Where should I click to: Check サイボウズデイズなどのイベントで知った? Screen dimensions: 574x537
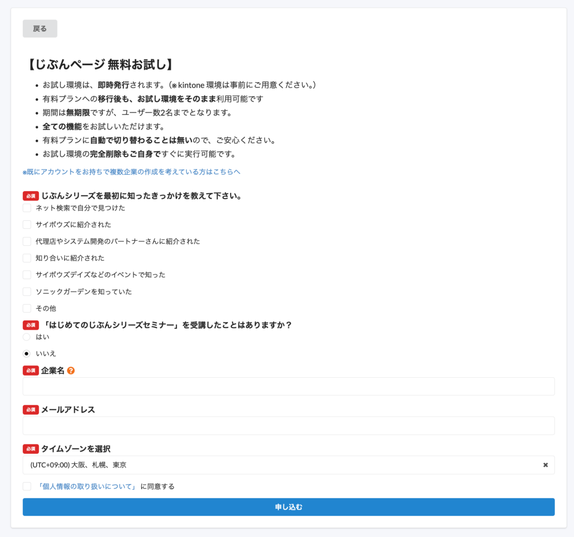click(27, 275)
